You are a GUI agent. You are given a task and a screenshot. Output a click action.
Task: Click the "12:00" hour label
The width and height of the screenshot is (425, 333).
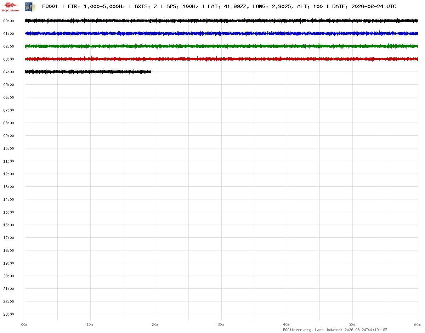pyautogui.click(x=8, y=174)
